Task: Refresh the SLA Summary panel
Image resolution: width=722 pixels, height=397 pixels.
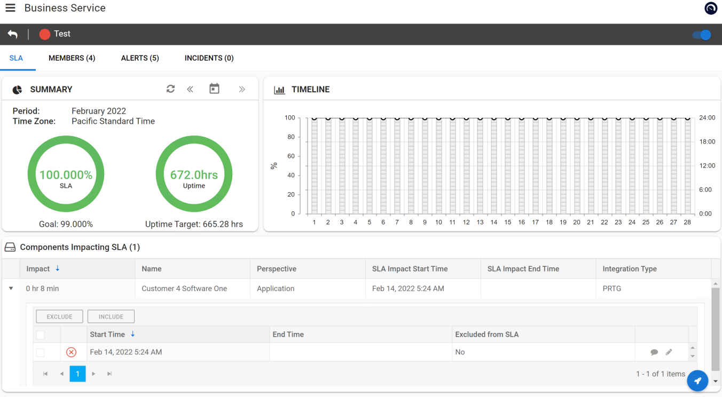Action: 170,89
